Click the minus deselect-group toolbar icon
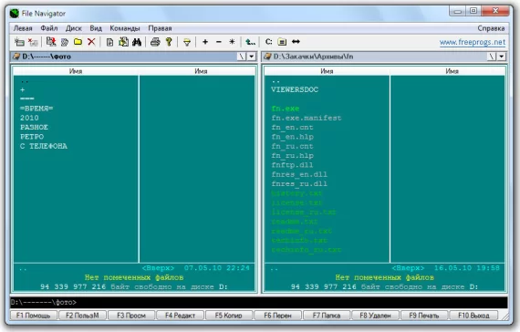The width and height of the screenshot is (520, 332). [x=219, y=42]
